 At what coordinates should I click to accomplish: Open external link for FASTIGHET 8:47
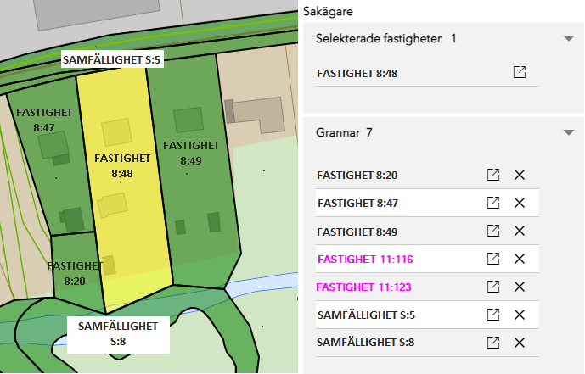492,204
